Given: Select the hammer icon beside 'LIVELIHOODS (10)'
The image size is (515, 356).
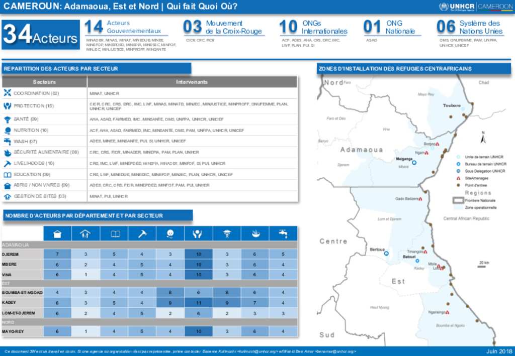Looking at the screenshot, I should pyautogui.click(x=7, y=163).
